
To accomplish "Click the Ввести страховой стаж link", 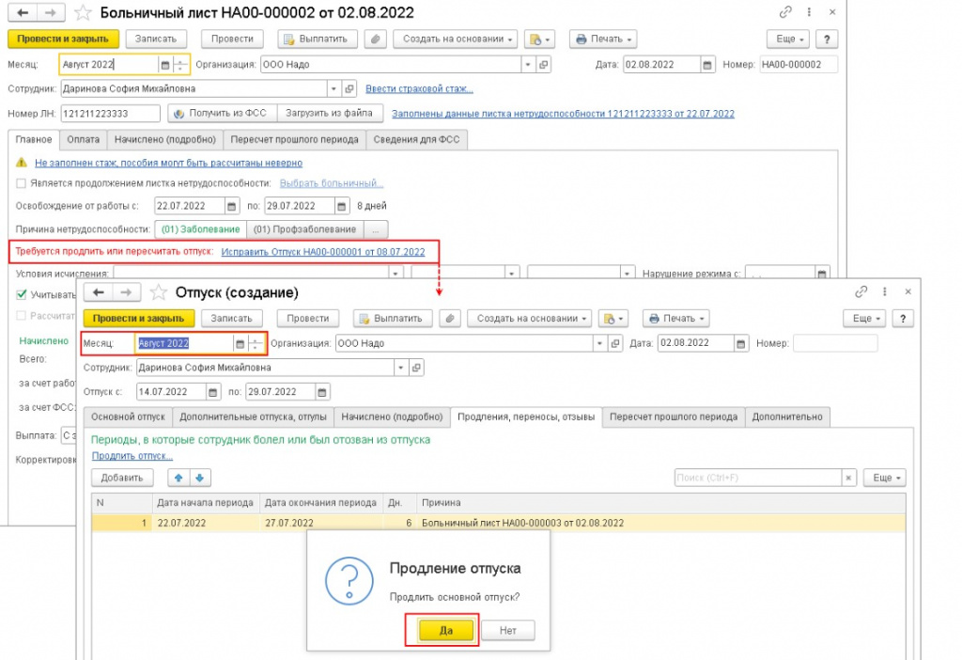I will (420, 89).
